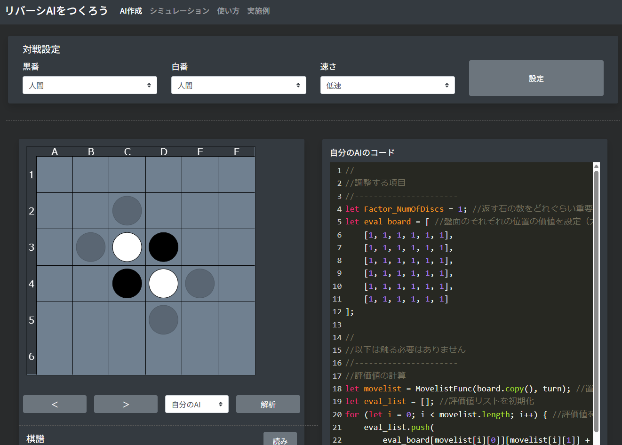Click the white disc on D4

(163, 284)
